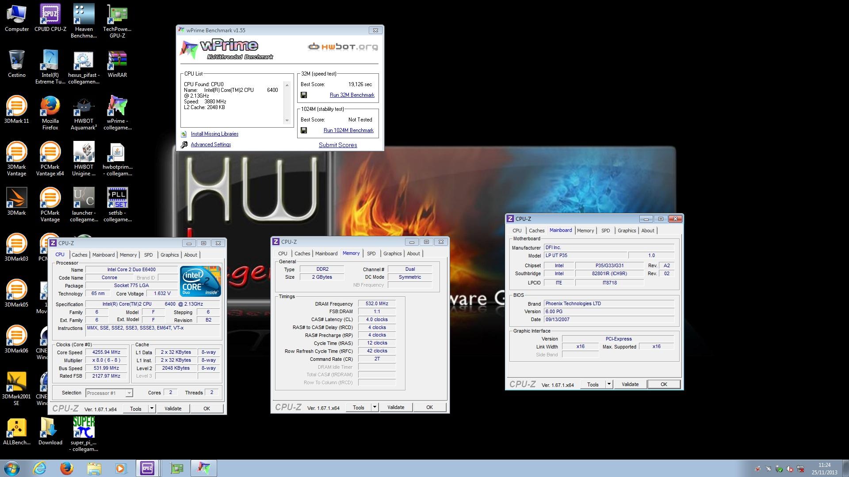849x477 pixels.
Task: Expand Tools dropdown arrow in middle CPU-Z window
Action: pyautogui.click(x=375, y=407)
